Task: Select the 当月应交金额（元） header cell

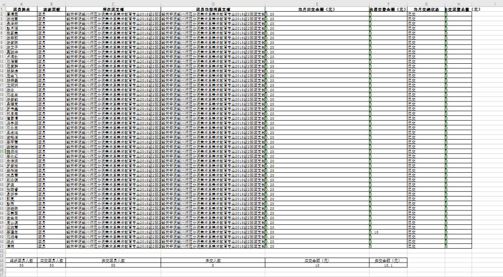Action: (x=317, y=9)
